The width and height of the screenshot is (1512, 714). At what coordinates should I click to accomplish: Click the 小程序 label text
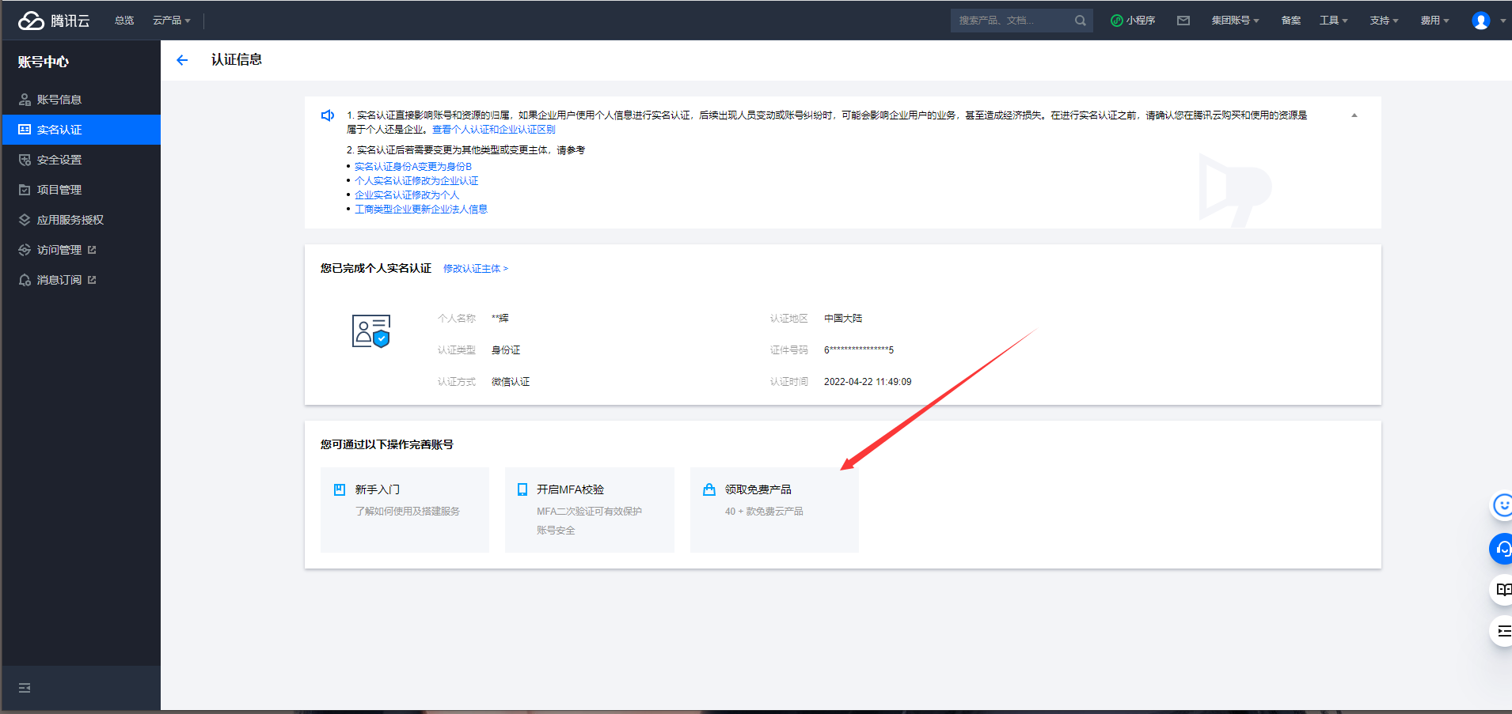[1141, 21]
